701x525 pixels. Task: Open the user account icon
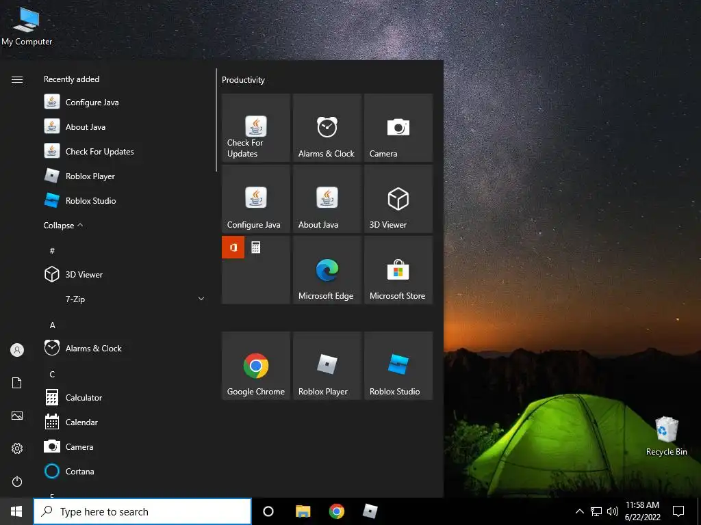(x=17, y=350)
